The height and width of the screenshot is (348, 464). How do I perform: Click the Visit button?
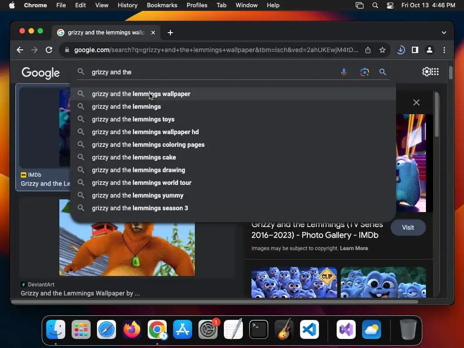tap(408, 227)
